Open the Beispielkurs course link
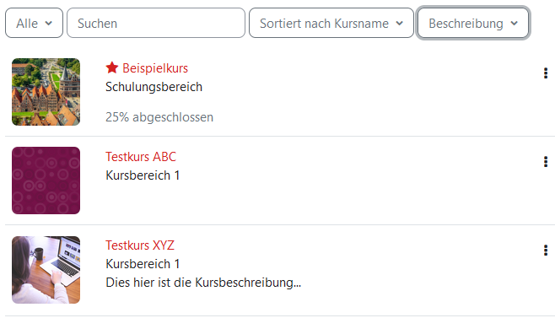The image size is (555, 318). click(155, 68)
